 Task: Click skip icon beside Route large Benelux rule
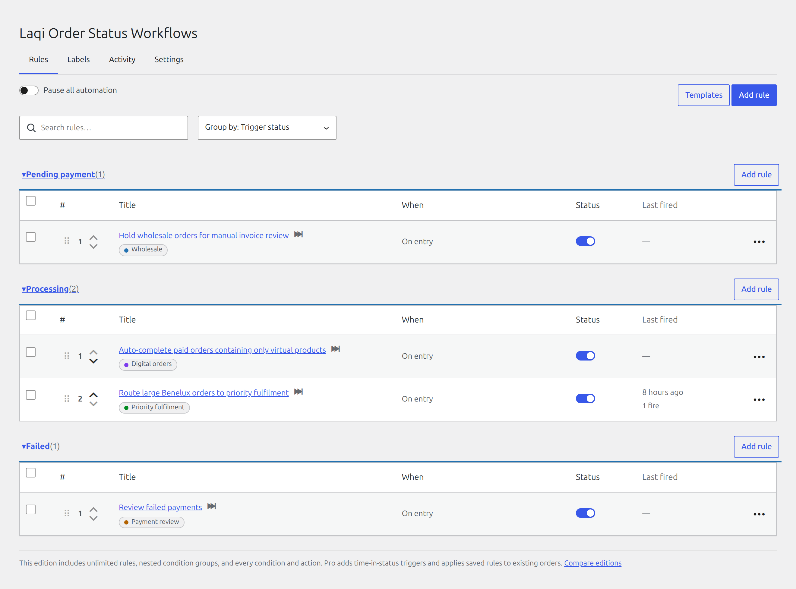tap(298, 392)
